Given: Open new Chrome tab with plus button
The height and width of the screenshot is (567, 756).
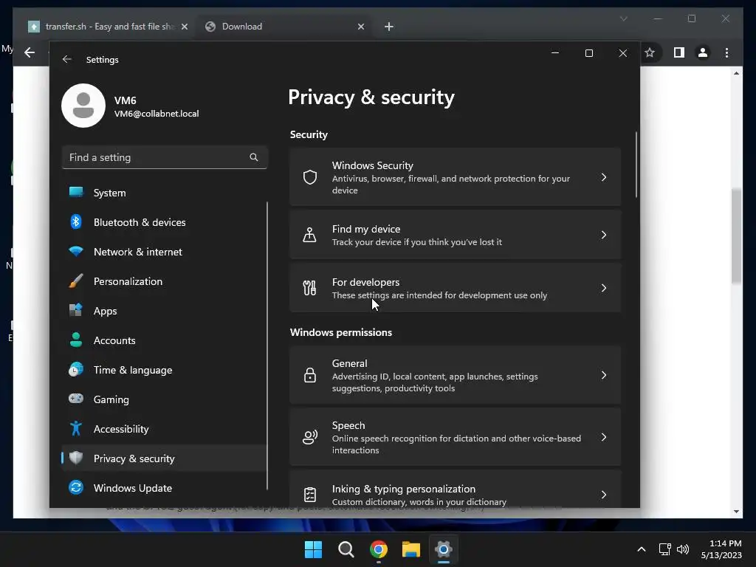Looking at the screenshot, I should pyautogui.click(x=389, y=27).
